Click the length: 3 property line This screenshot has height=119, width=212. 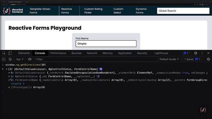click(18, 84)
